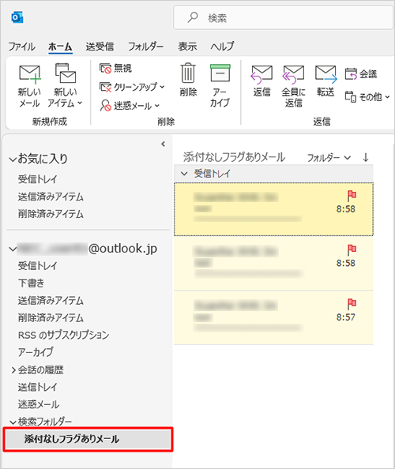This screenshot has width=395, height=469.
Task: Click the 削除 trash can icon
Action: coord(188,73)
